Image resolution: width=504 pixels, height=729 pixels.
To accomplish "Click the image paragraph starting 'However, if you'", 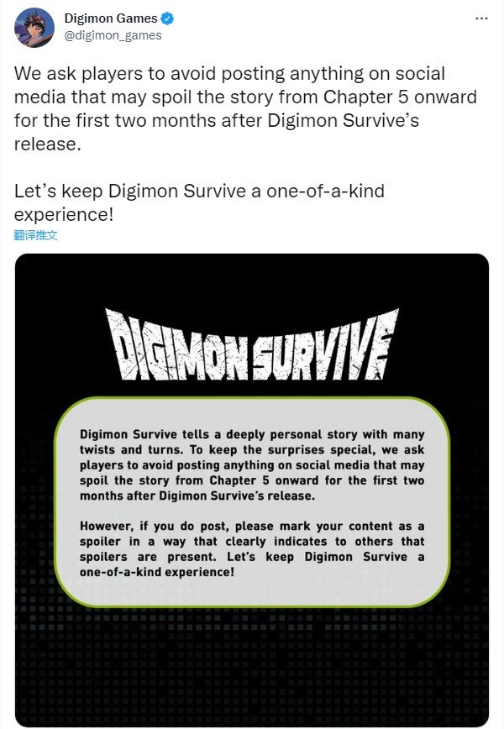I will click(x=252, y=548).
